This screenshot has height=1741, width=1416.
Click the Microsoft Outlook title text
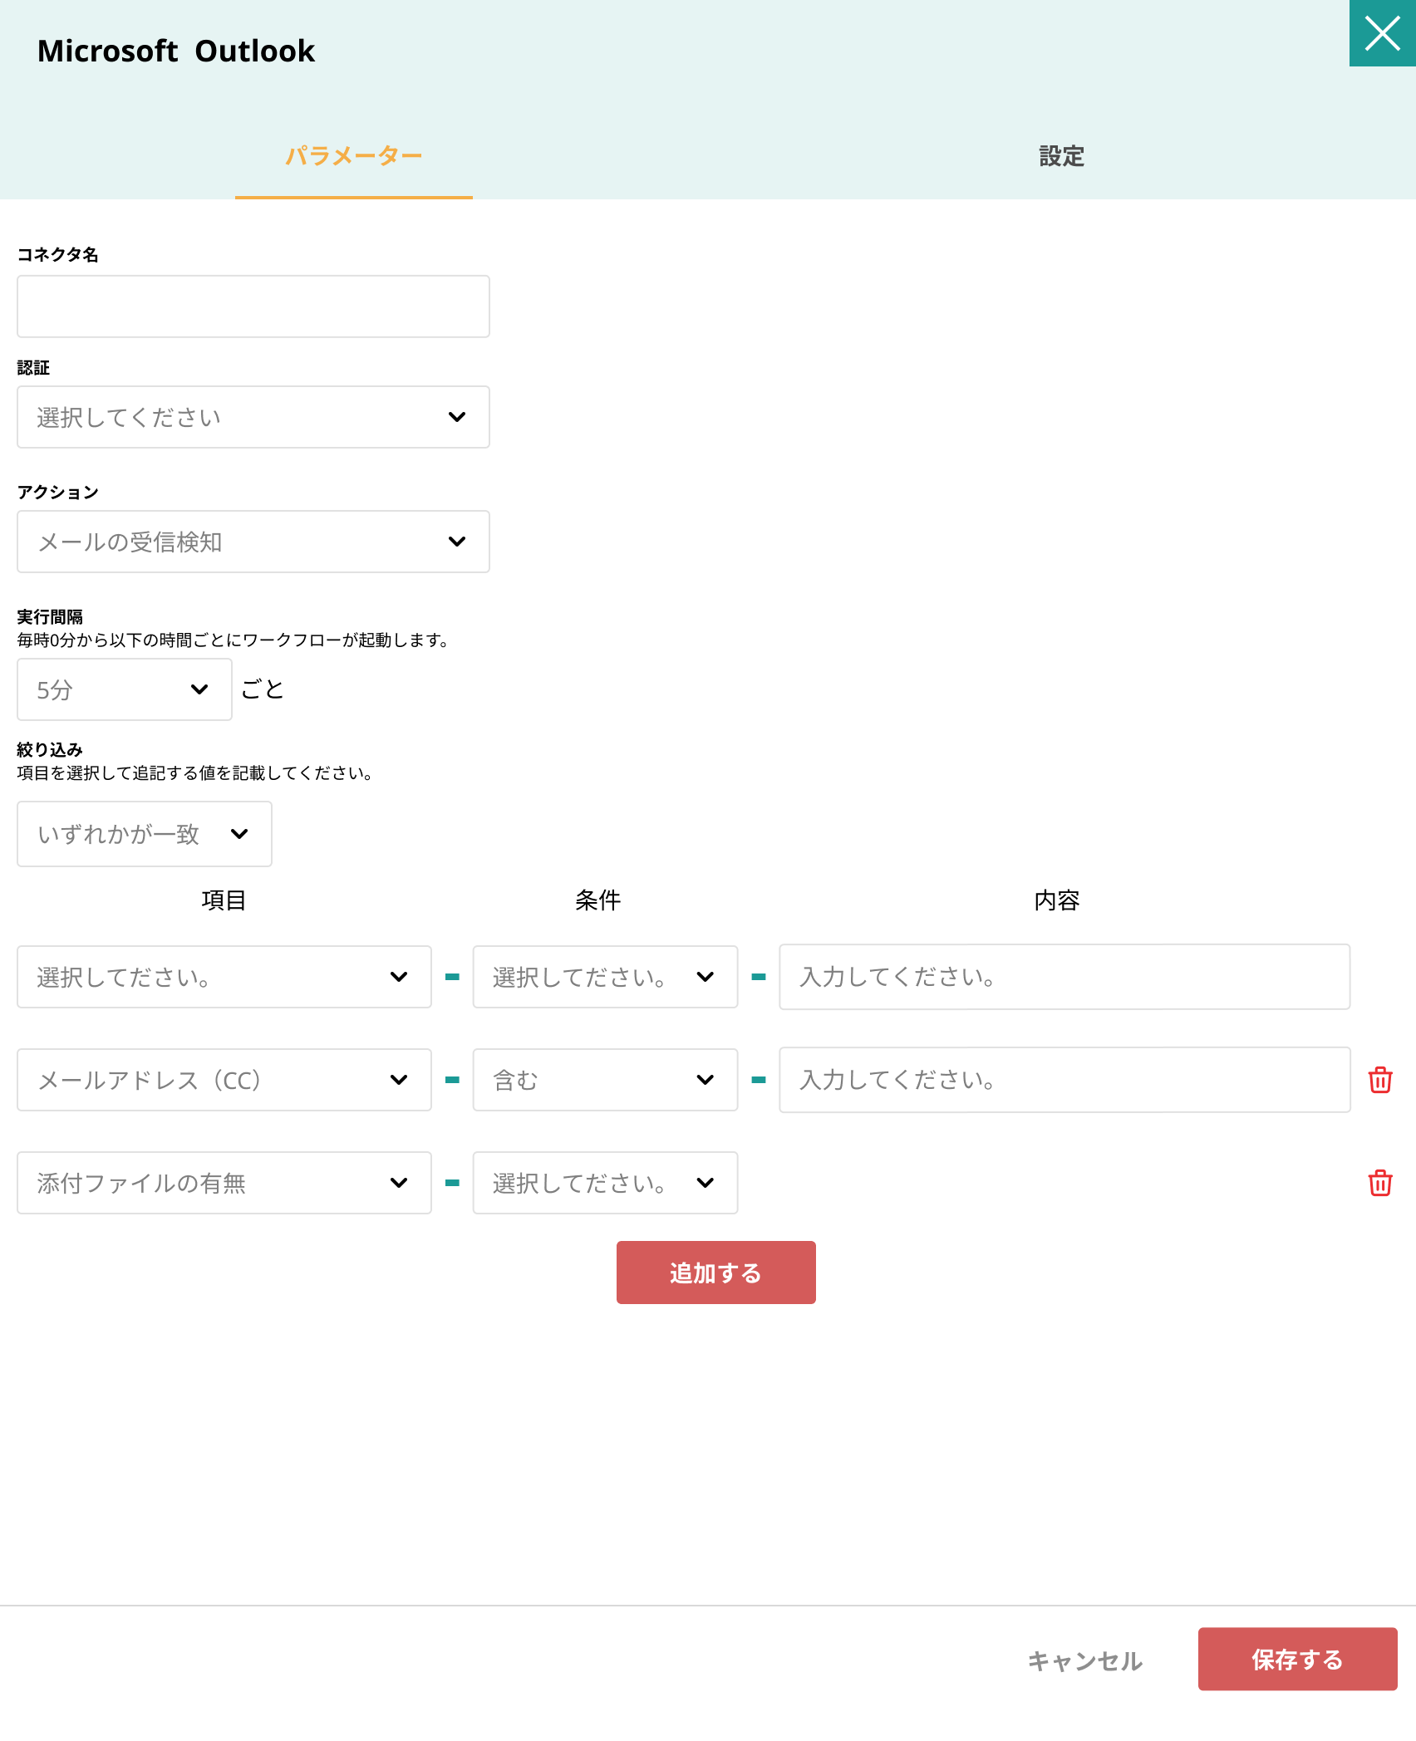(176, 51)
